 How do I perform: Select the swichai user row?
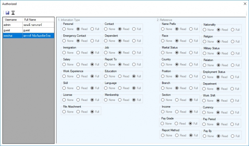29,35
